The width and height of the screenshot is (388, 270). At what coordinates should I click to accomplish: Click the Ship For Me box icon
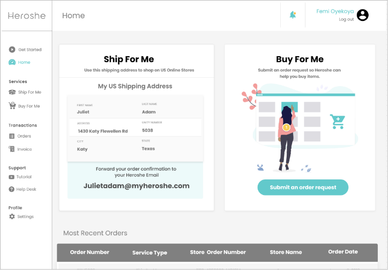coord(12,92)
